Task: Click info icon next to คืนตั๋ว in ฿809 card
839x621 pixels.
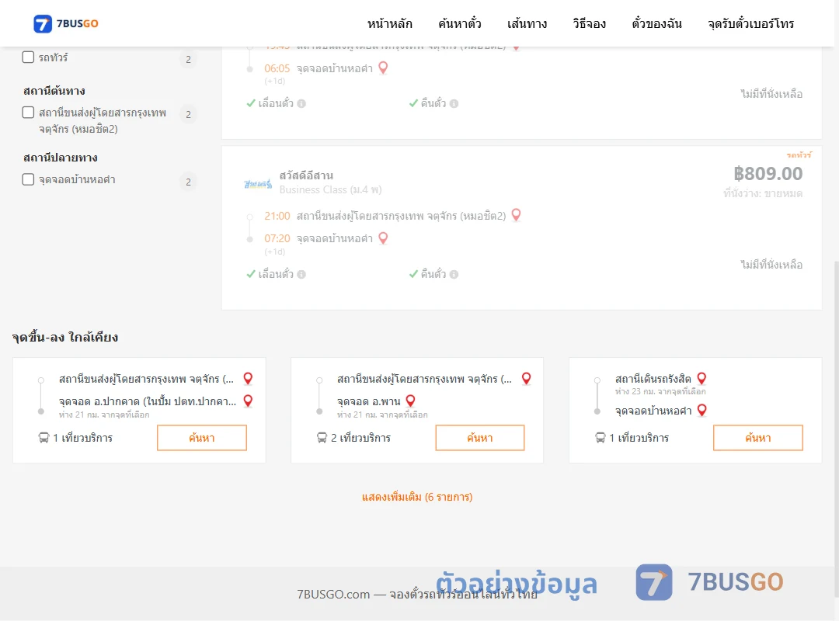Action: pos(454,274)
